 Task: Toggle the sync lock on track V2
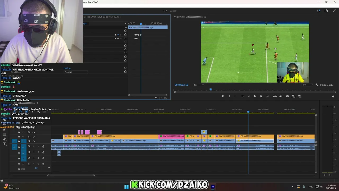29,137
